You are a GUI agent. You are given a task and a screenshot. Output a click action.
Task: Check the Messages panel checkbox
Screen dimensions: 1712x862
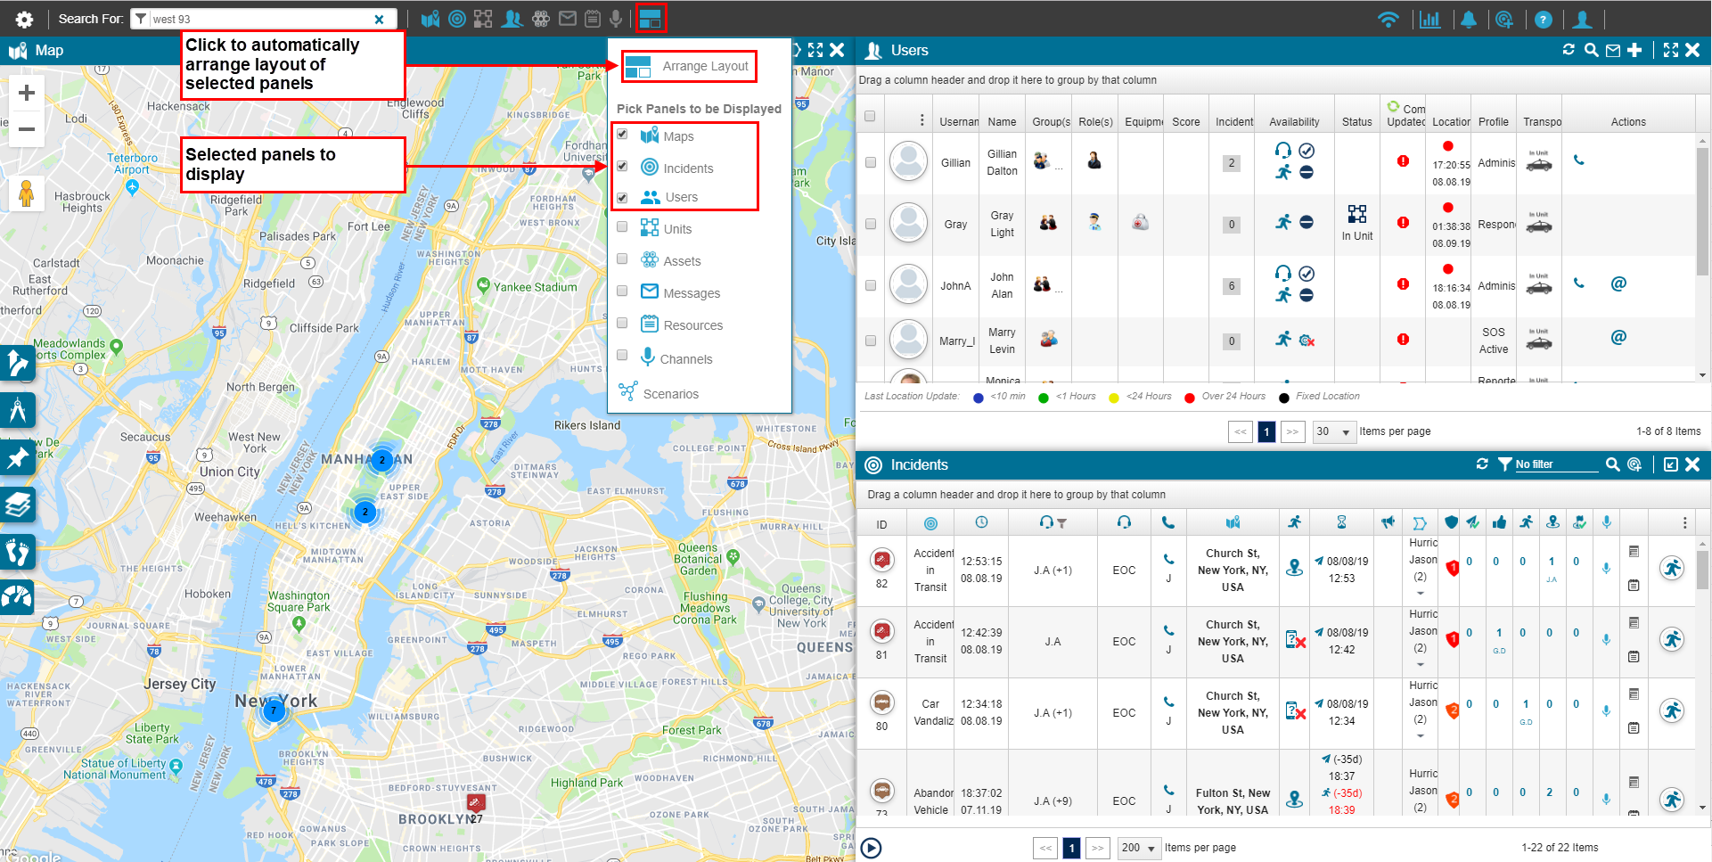(622, 291)
